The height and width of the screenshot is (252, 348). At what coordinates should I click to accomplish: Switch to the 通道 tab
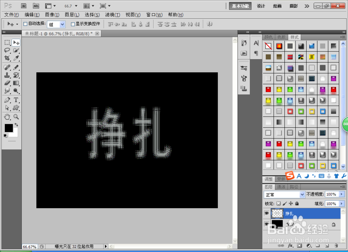click(x=281, y=187)
